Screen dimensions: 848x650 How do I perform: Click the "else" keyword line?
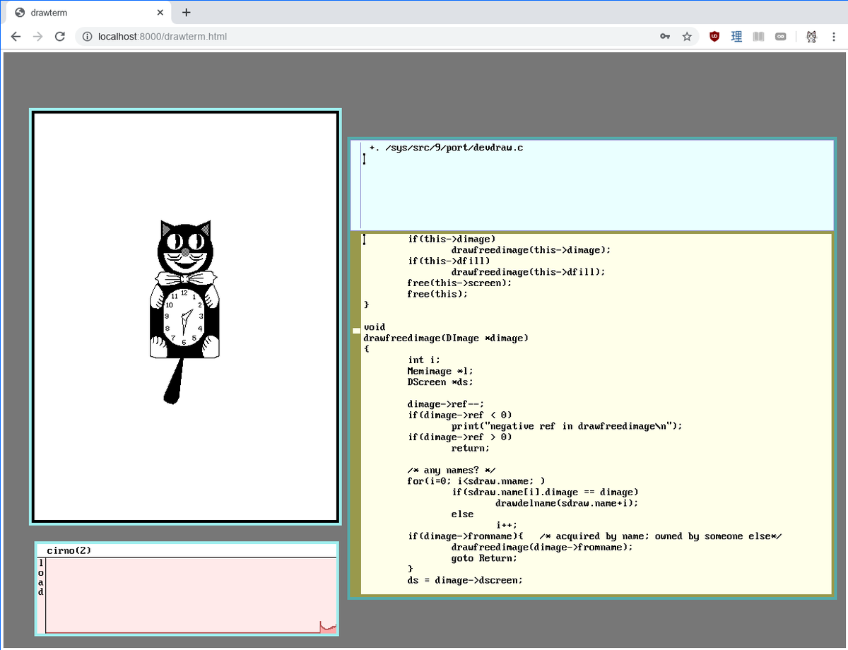(463, 514)
